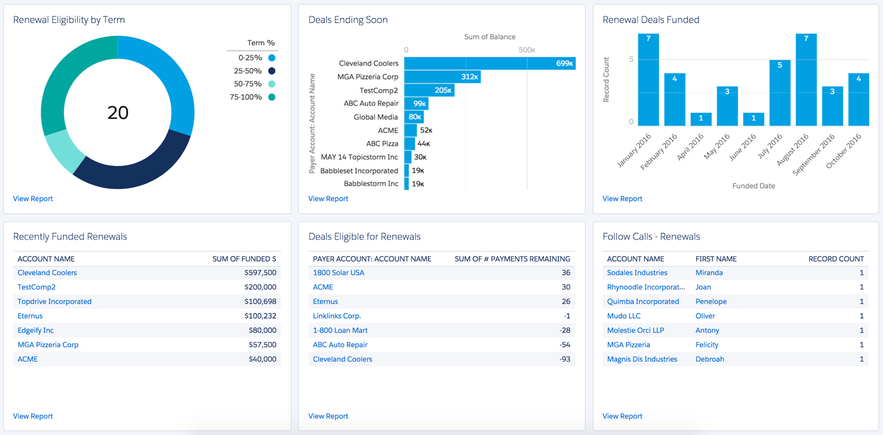Open View Report under Renewal Deals Funded
Image resolution: width=883 pixels, height=435 pixels.
[x=622, y=198]
